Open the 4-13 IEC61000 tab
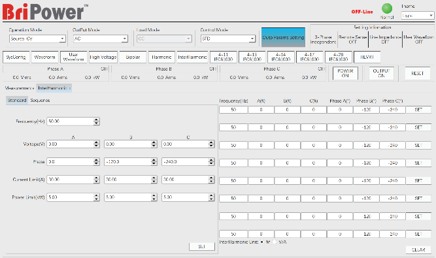The height and width of the screenshot is (258, 436). pos(252,57)
